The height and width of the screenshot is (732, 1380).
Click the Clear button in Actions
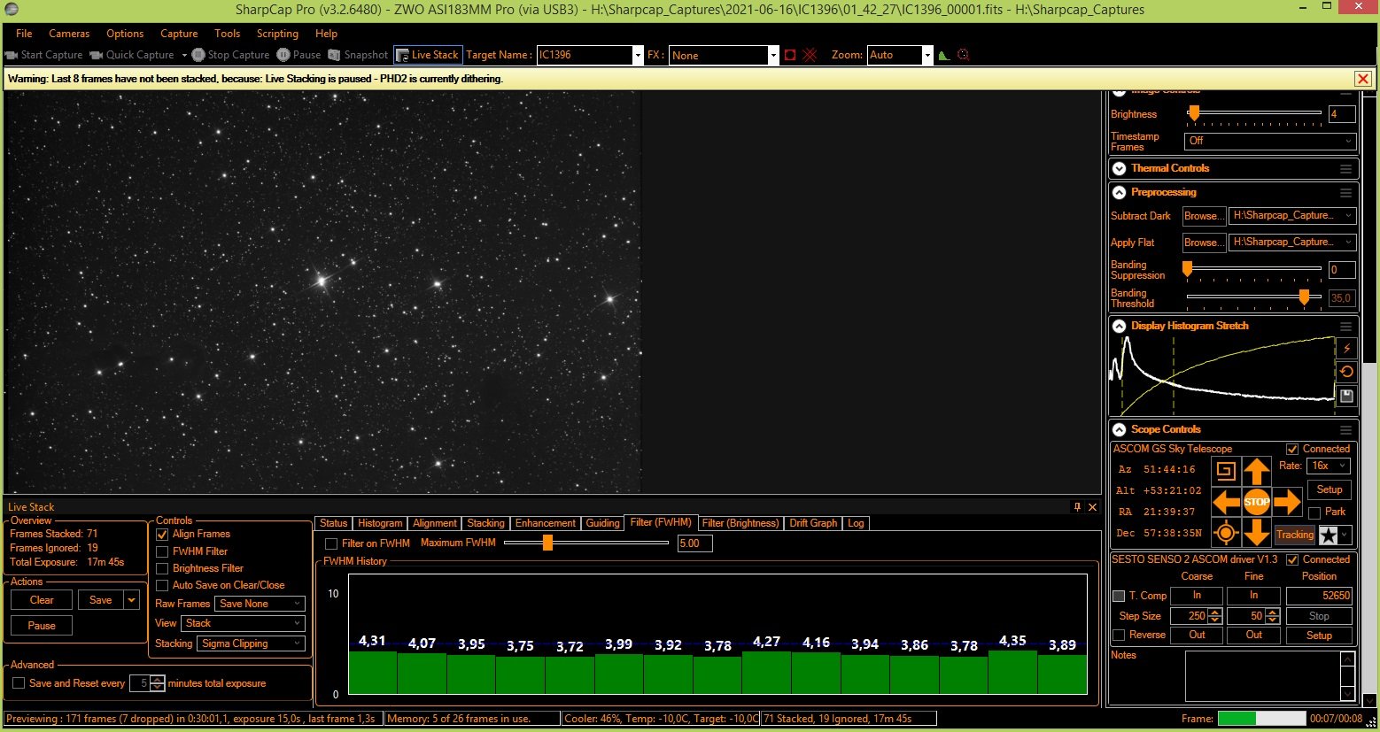click(x=42, y=600)
